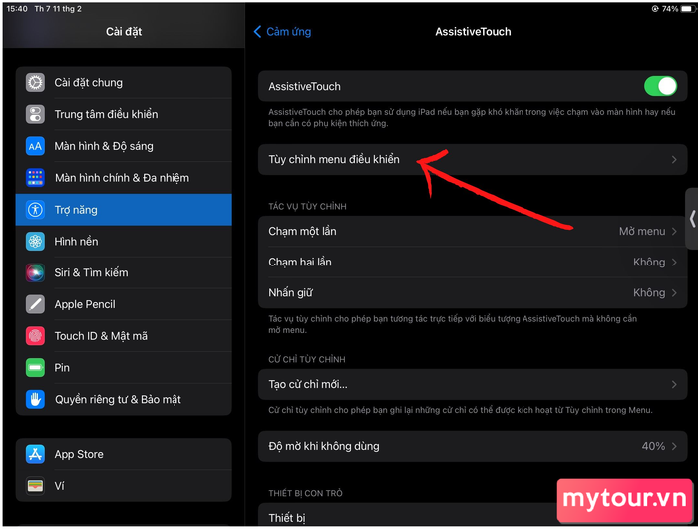
Task: Tap the Màn hình chính & Đa nhiệm grid icon
Action: click(35, 178)
